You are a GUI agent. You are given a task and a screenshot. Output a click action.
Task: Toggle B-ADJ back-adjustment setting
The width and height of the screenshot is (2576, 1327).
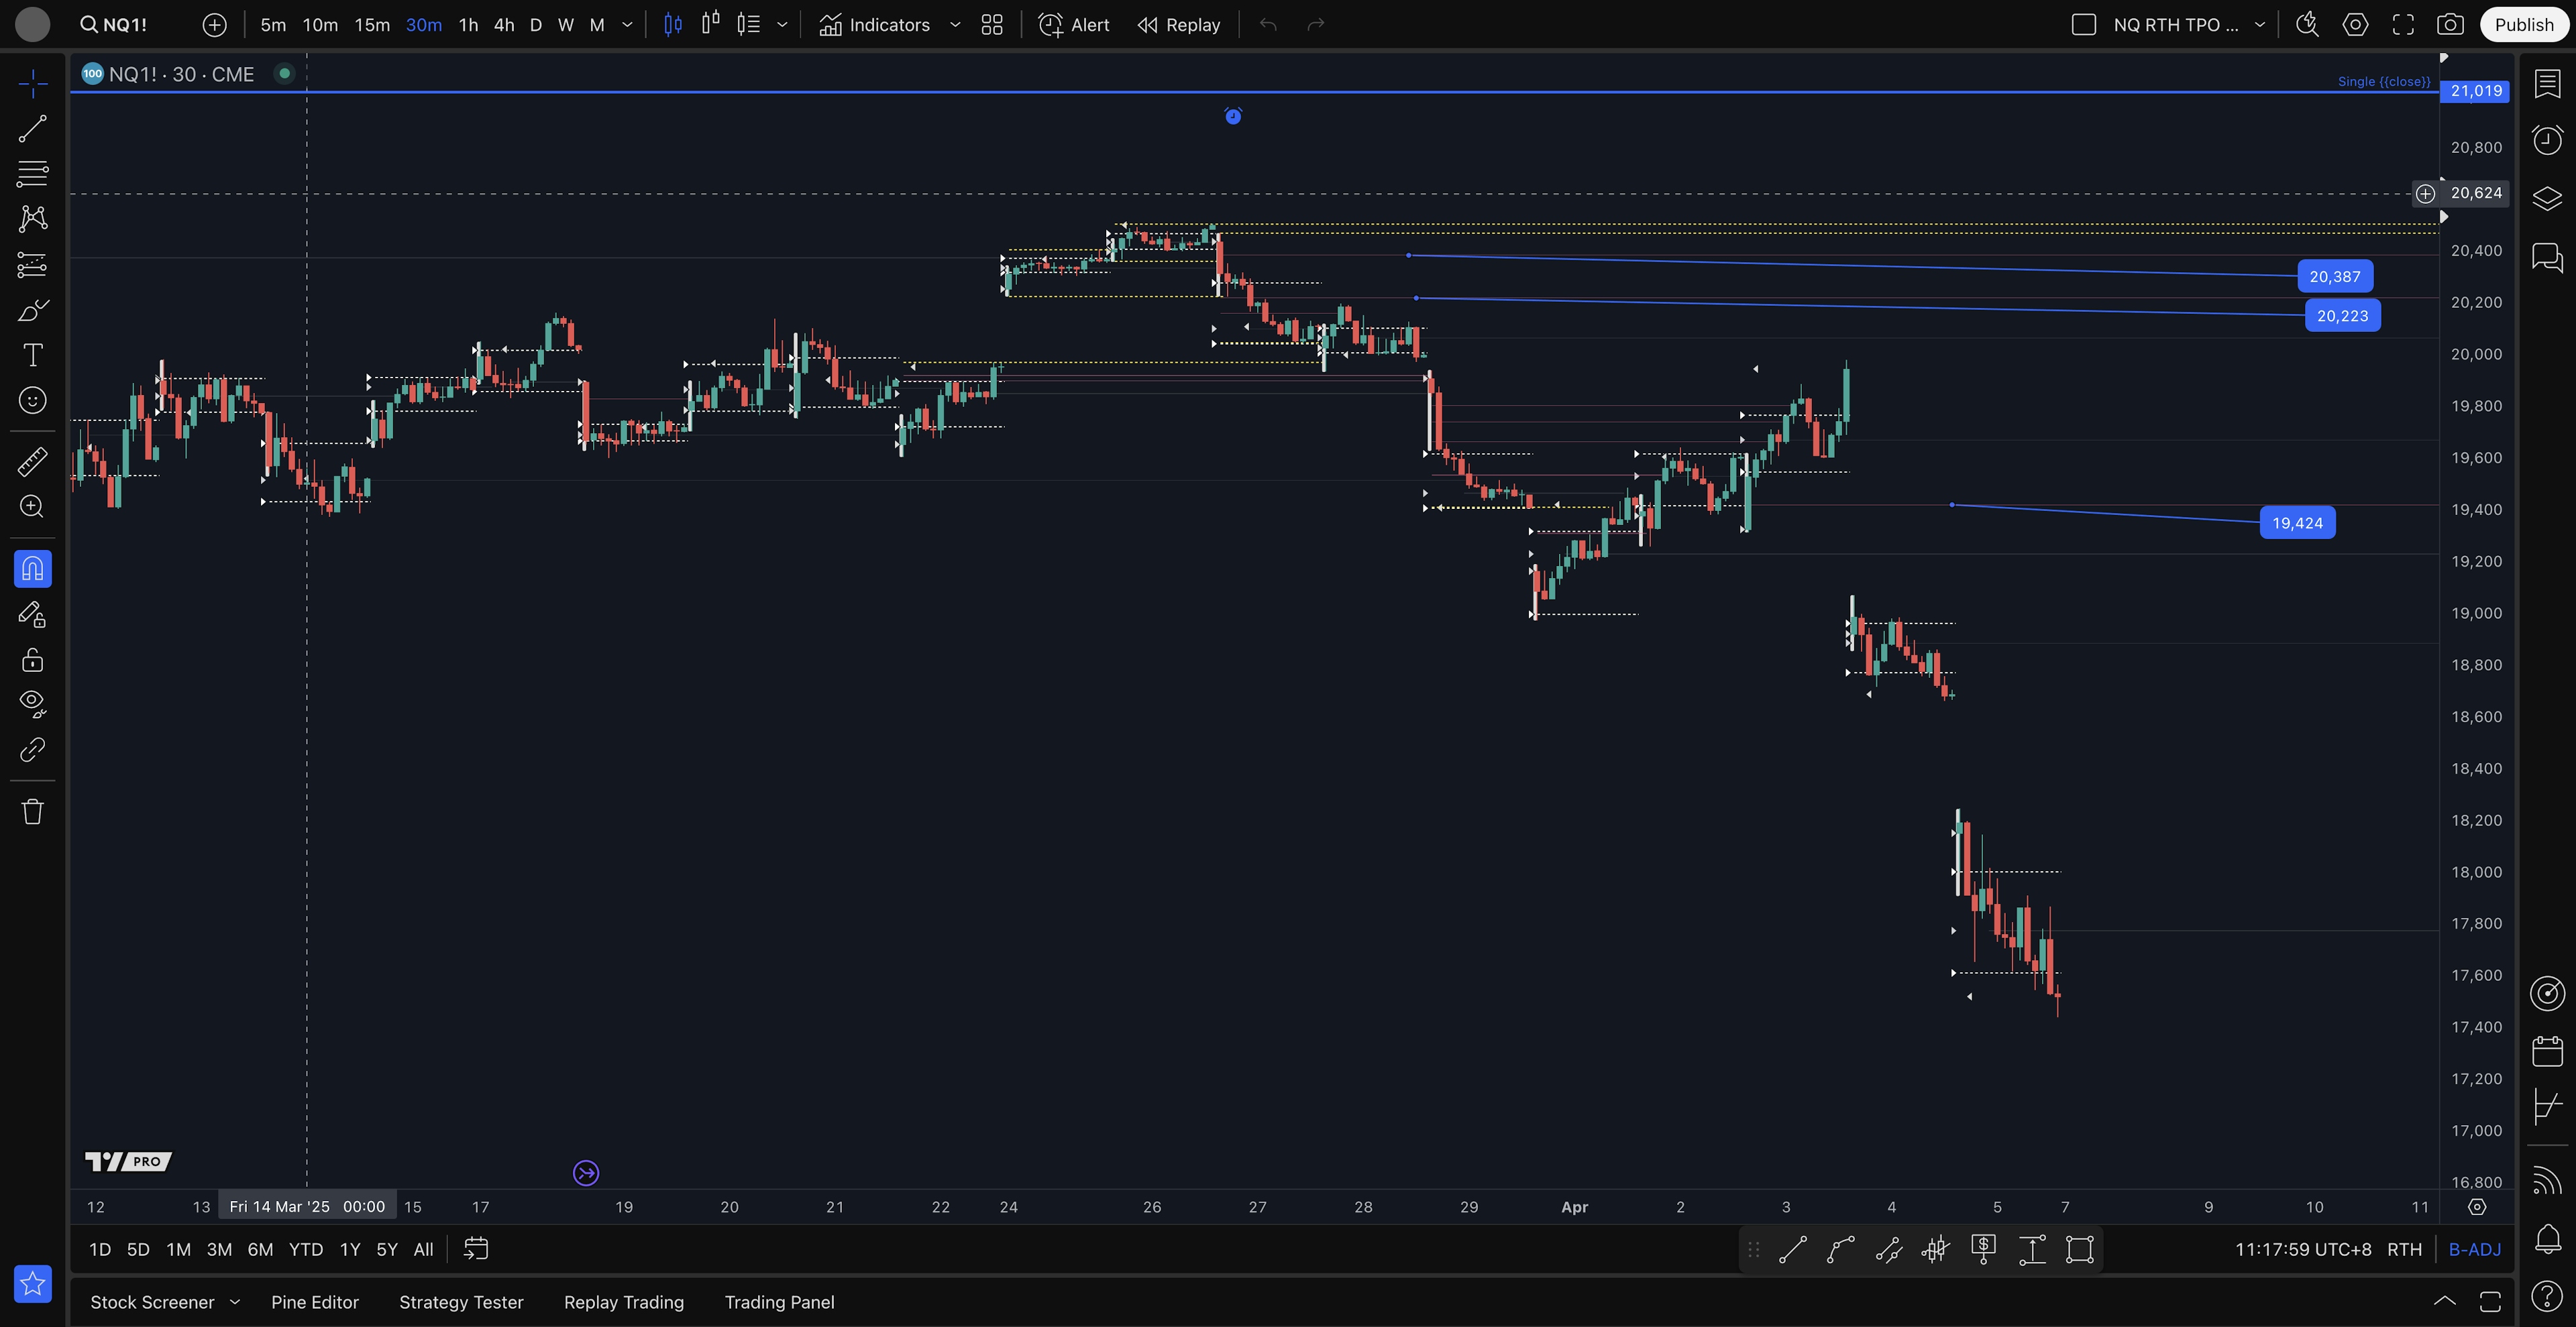pyautogui.click(x=2474, y=1249)
